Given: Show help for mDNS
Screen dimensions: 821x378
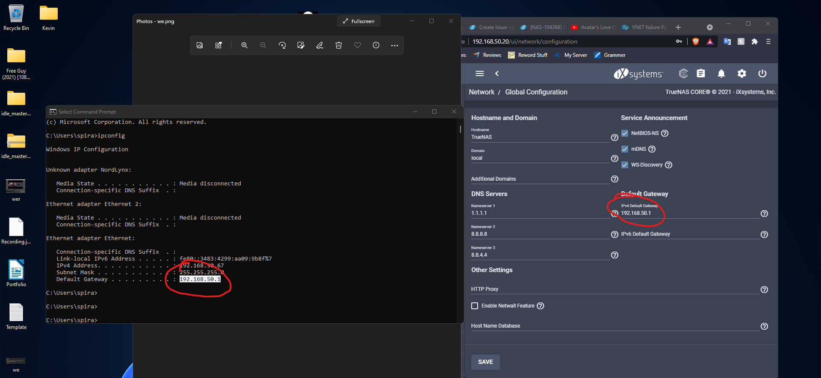Looking at the screenshot, I should [652, 149].
